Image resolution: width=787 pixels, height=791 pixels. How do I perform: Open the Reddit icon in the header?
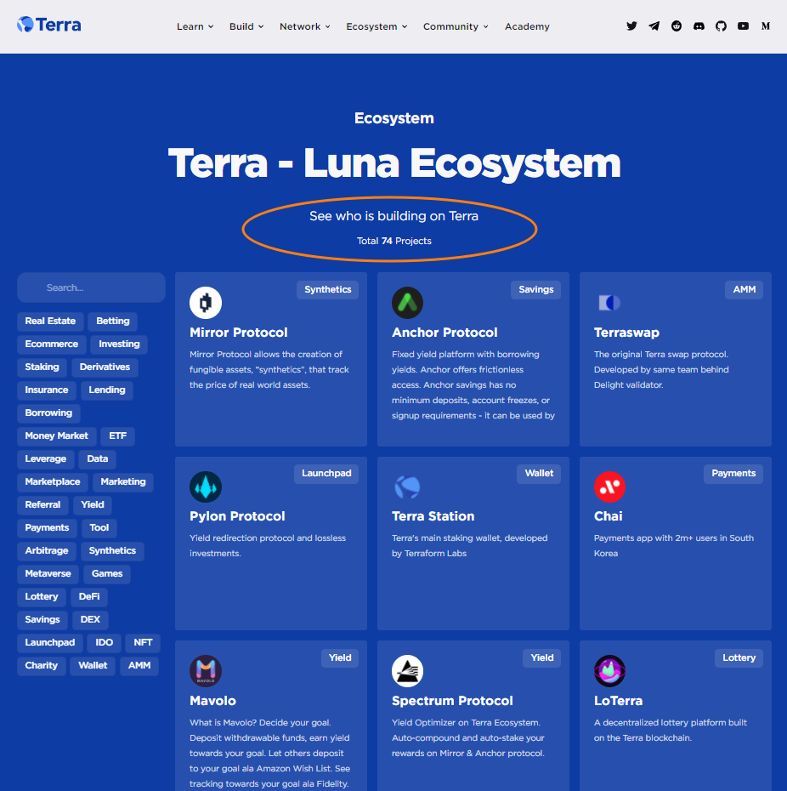click(677, 26)
